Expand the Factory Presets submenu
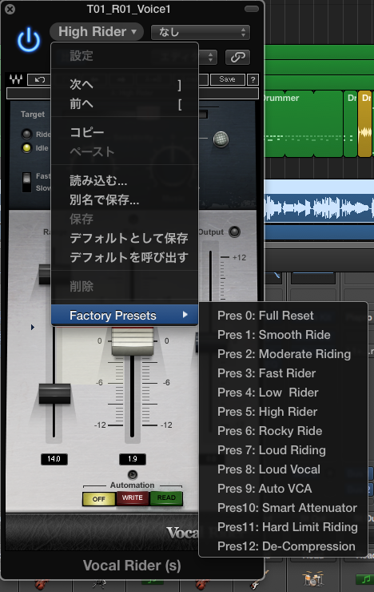Image resolution: width=374 pixels, height=592 pixels. [125, 316]
